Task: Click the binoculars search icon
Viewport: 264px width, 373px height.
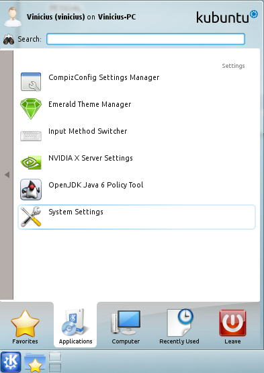Action: 9,40
